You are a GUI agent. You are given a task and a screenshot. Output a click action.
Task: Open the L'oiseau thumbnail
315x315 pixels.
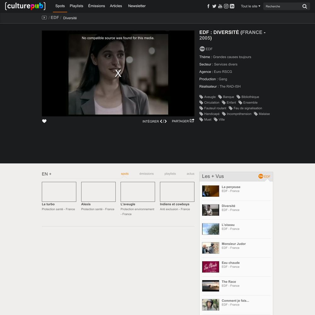point(210,229)
